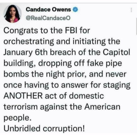Open the Candace Owens profile picture
137x135 pixels.
pos(13,14)
